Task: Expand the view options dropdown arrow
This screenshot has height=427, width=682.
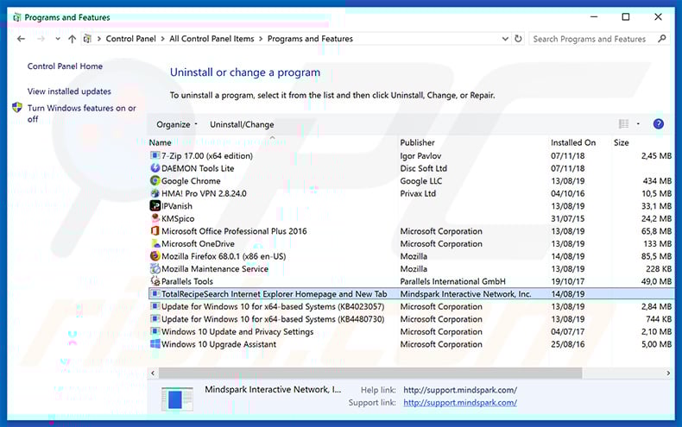Action: tap(638, 124)
